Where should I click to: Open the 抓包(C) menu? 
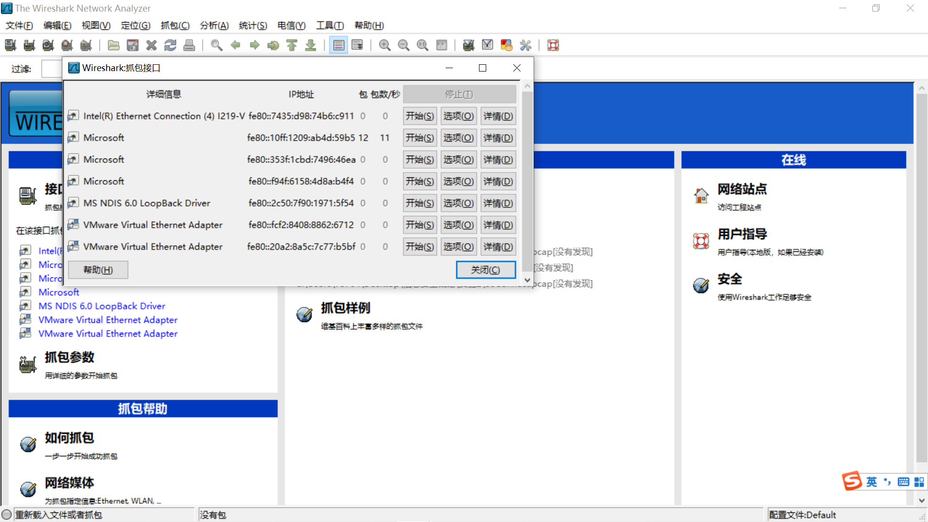(x=174, y=26)
